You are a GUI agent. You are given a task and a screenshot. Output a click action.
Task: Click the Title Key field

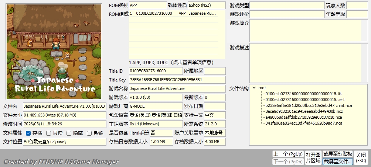177,80
